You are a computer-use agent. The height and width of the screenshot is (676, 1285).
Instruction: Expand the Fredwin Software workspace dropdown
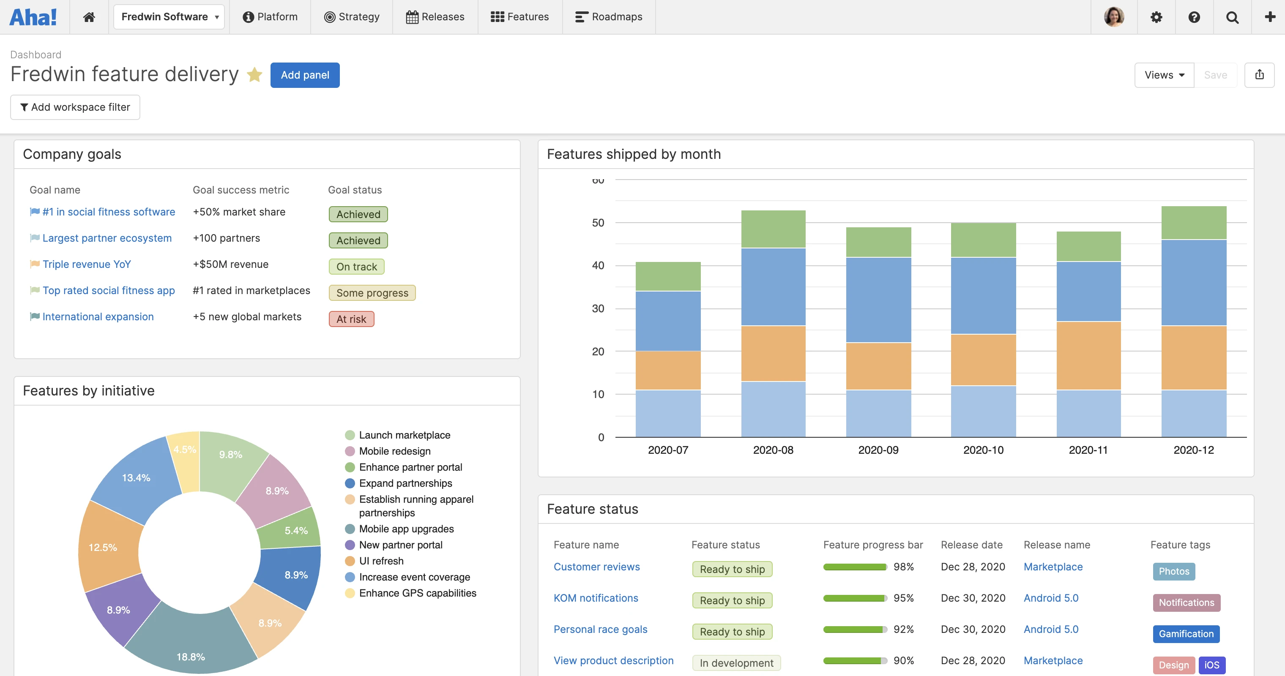pyautogui.click(x=169, y=17)
